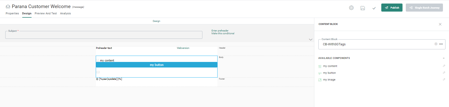This screenshot has height=107, width=449.
Task: Open settings via the gear icon
Action: 351,8
